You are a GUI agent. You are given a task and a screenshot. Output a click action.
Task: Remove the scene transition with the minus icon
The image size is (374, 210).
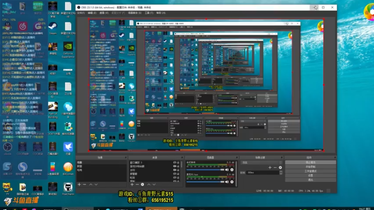point(275,168)
